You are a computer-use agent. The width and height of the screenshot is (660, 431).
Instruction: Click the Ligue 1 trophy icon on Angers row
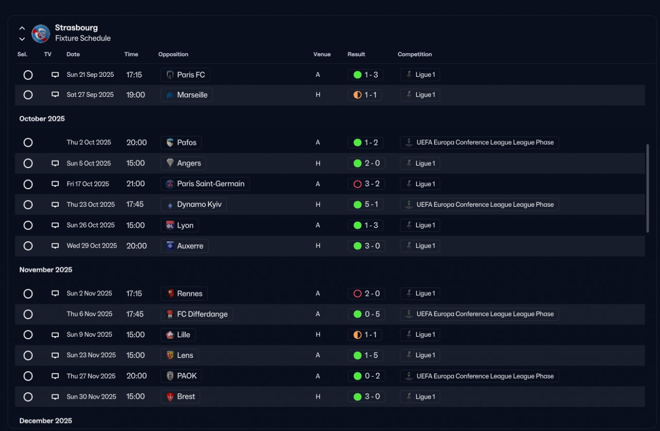[x=408, y=163]
